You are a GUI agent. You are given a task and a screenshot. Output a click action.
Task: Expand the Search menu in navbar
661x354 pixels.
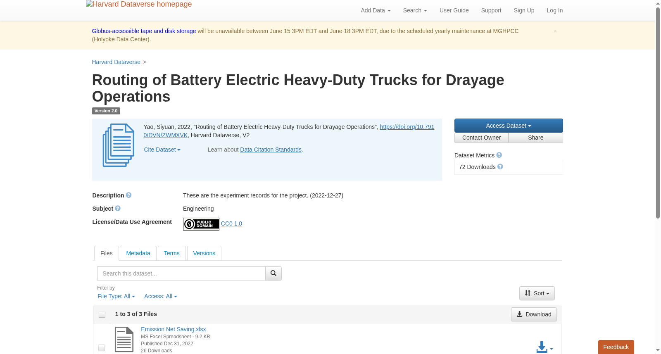coord(415,10)
